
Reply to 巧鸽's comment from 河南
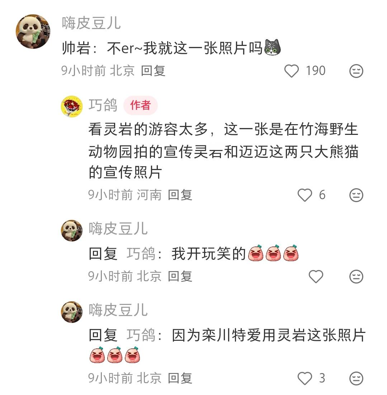[180, 195]
